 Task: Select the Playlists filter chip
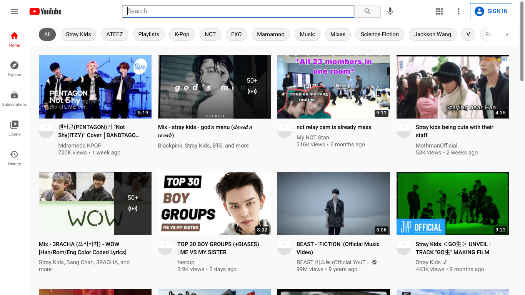click(148, 34)
